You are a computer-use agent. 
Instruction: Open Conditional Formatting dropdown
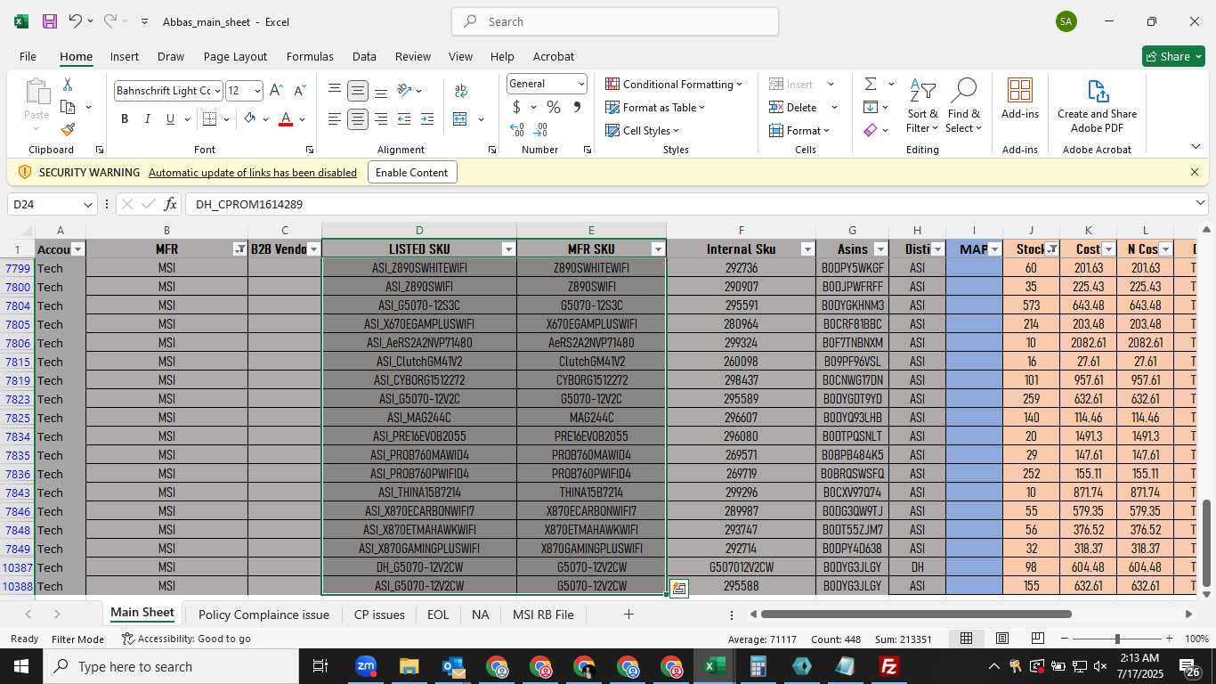[x=674, y=84]
